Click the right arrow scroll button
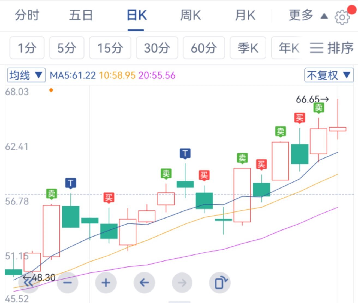This screenshot has height=303, width=358. [x=182, y=283]
